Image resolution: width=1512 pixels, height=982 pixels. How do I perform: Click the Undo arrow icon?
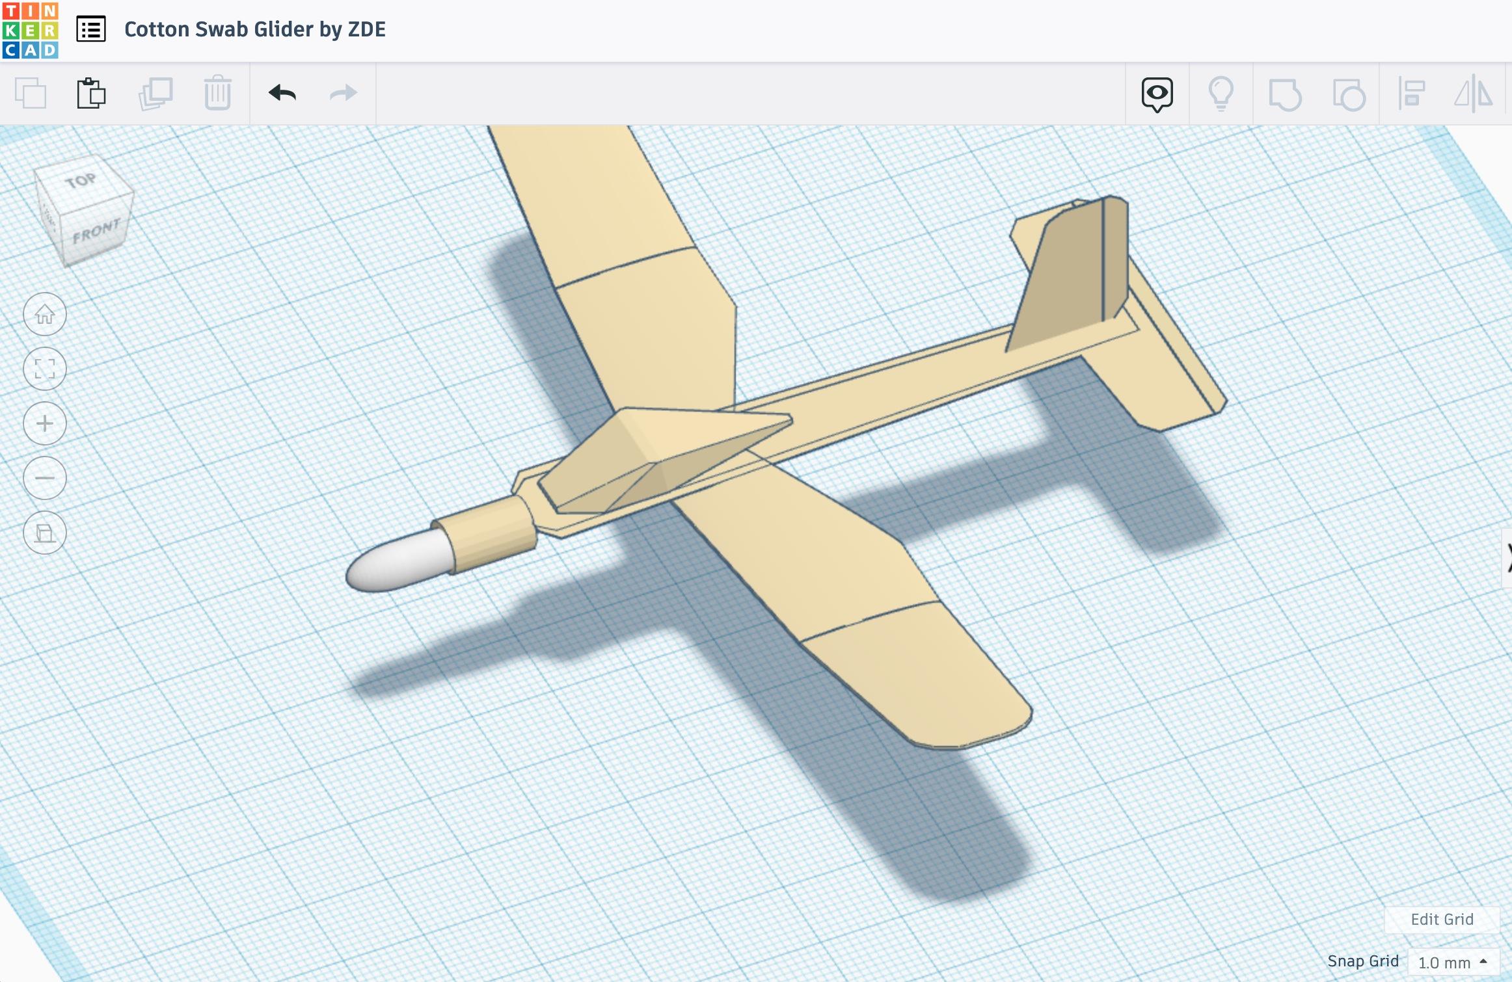[x=281, y=92]
